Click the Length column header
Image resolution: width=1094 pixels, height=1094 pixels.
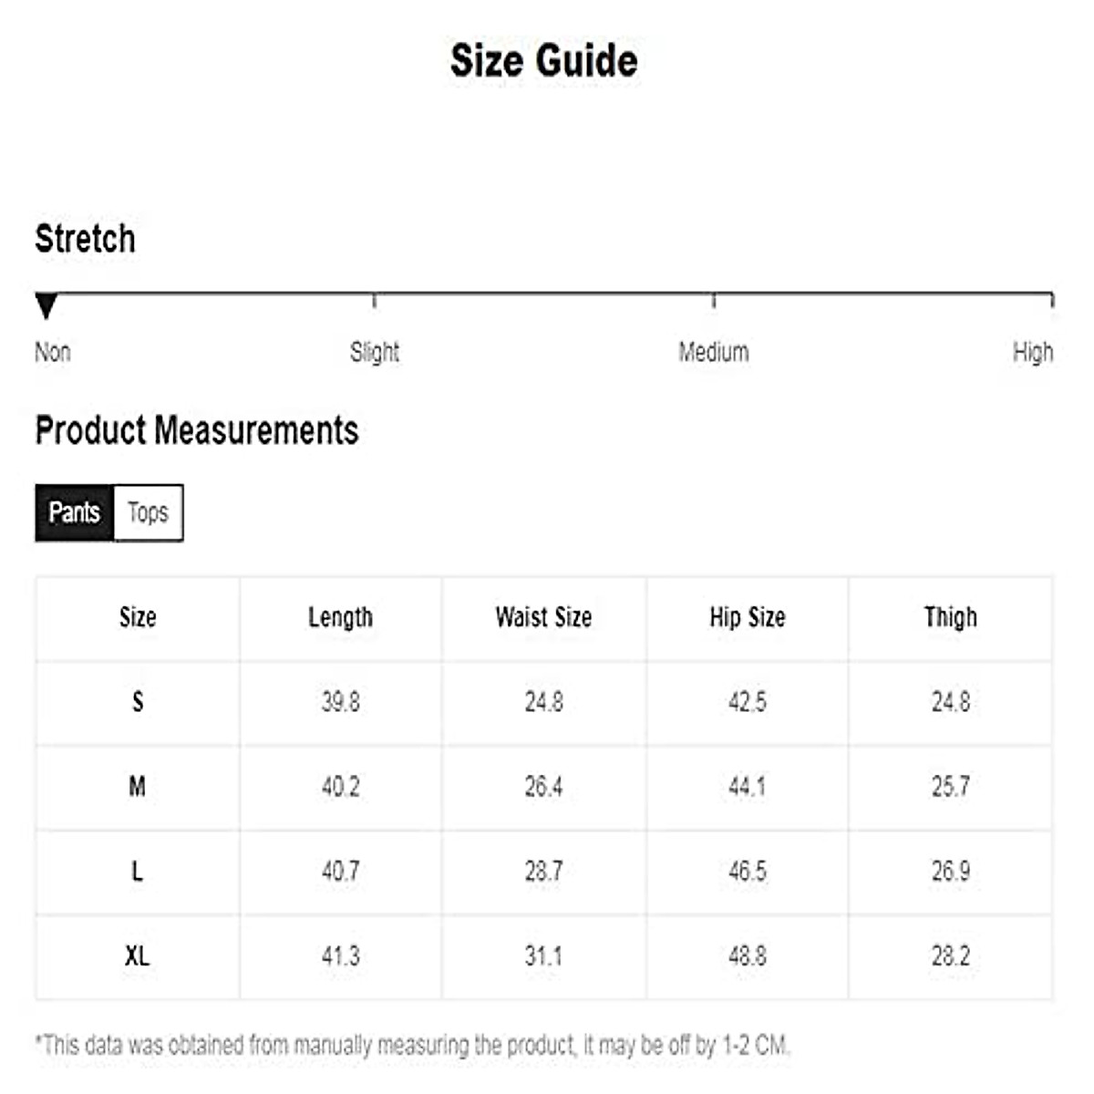coord(340,617)
